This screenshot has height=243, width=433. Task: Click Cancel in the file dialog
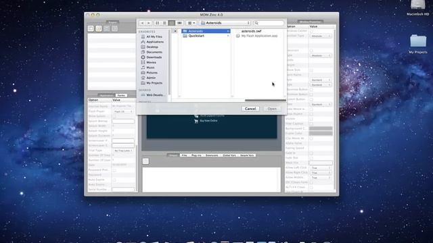(x=250, y=109)
